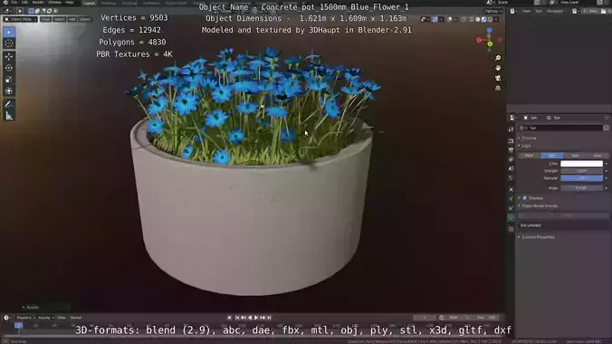Select the Move tool
Viewport: 612px width, 344px height.
pos(9,57)
